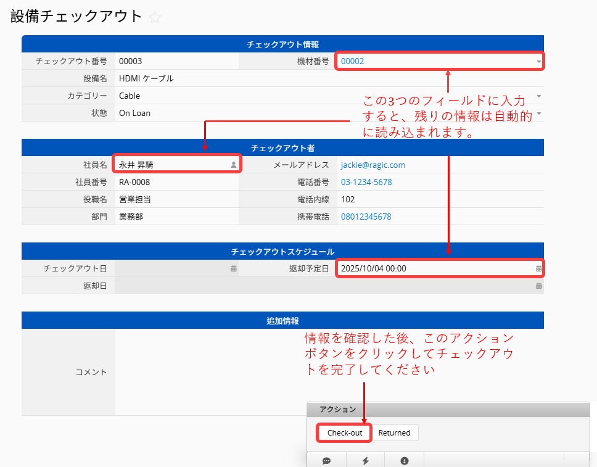Click phone number 03-1234-5678 link

tap(366, 182)
